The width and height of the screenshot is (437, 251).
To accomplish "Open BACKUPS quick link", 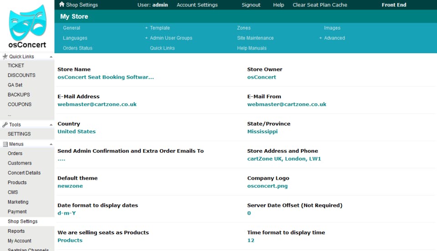I will coord(19,95).
